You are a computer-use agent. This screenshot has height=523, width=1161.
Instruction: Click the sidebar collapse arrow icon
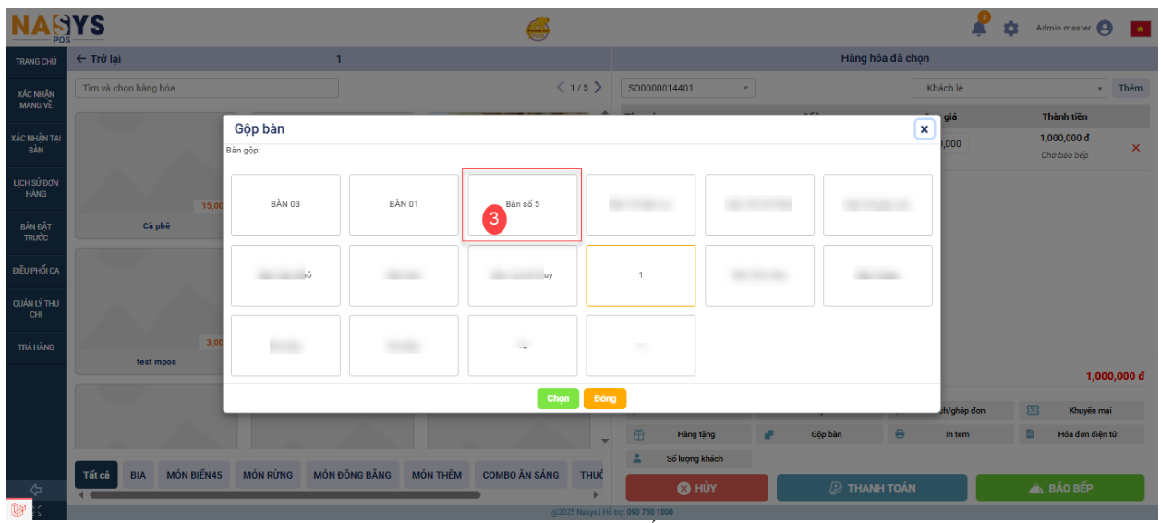click(x=36, y=489)
